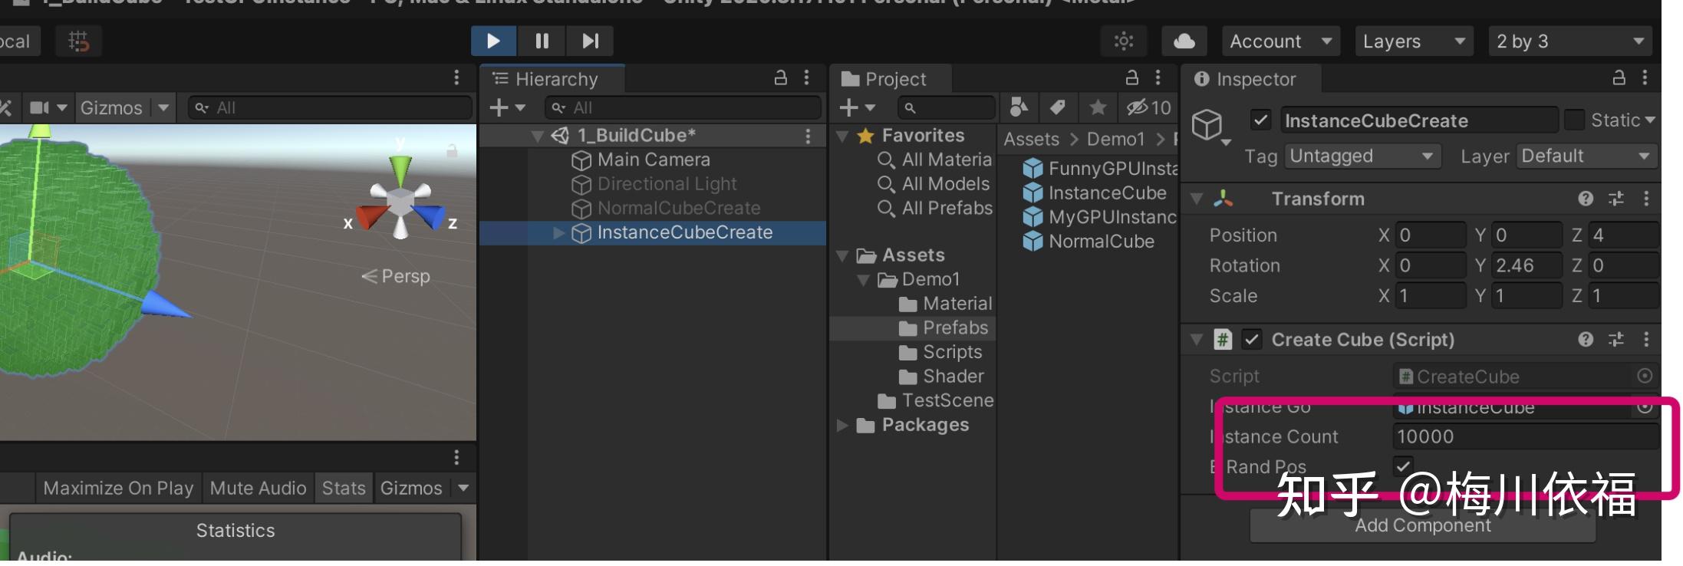1683x566 pixels.
Task: Click the Step frame button
Action: coord(590,41)
